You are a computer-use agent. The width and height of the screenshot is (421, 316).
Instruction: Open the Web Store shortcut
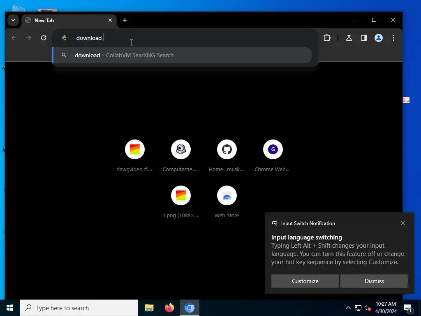[227, 202]
